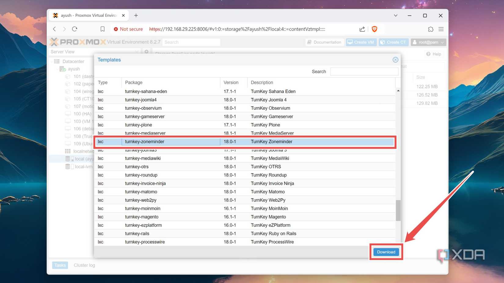The height and width of the screenshot is (283, 504).
Task: Open Brave Shields icon
Action: click(374, 29)
